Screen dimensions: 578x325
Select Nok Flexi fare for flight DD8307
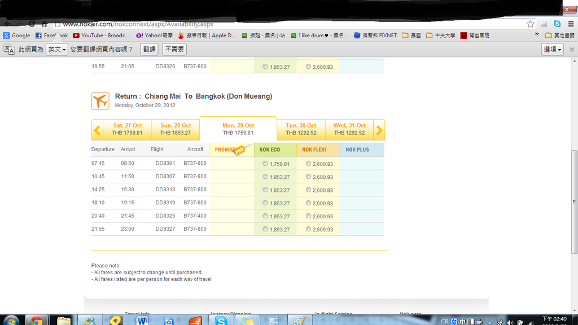308,177
